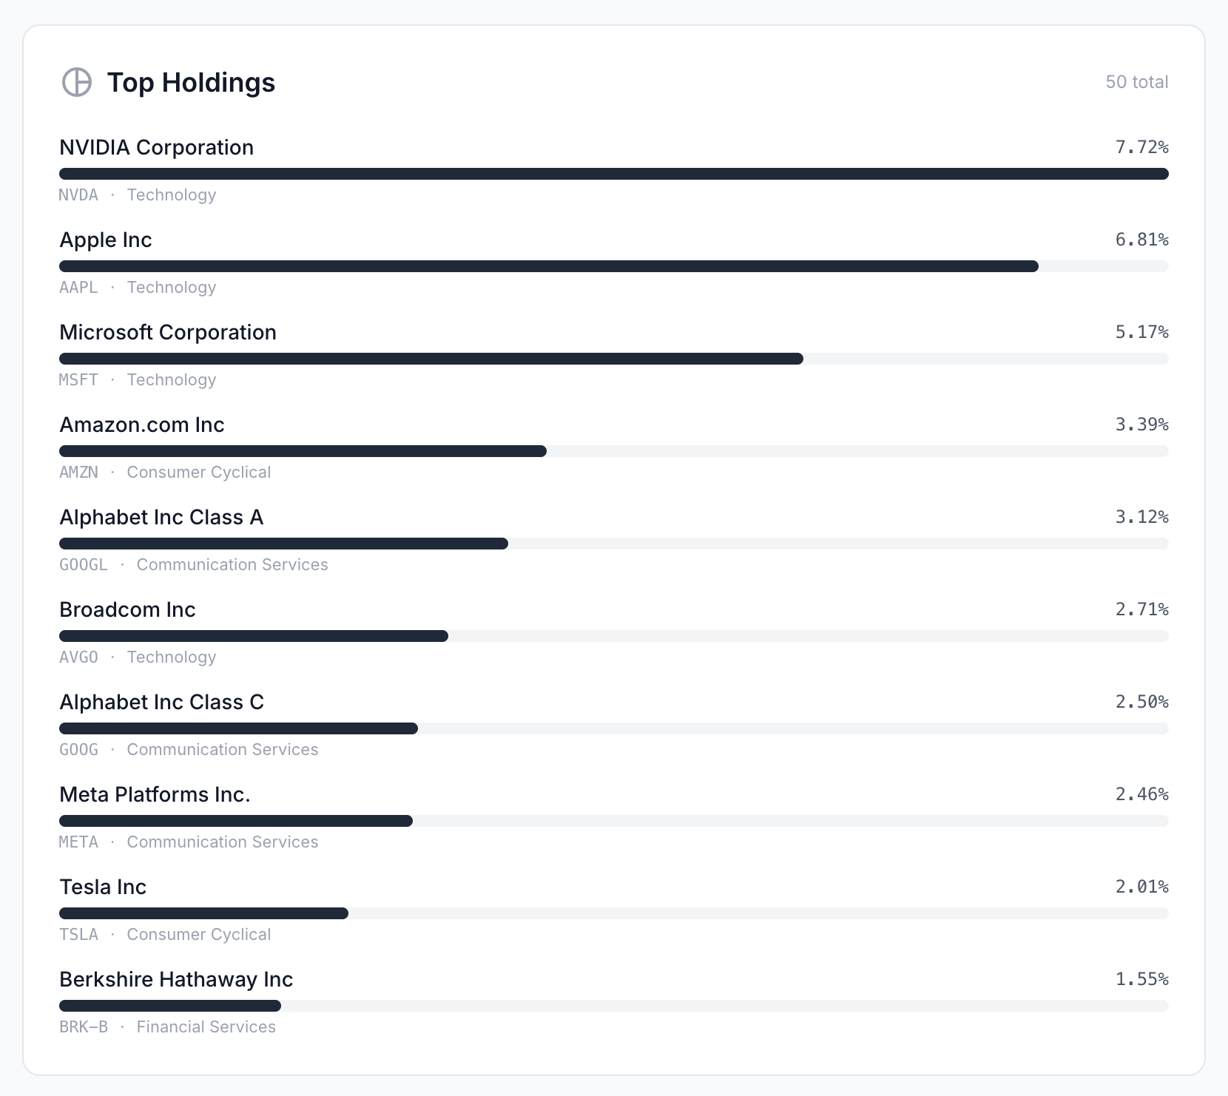The width and height of the screenshot is (1228, 1096).
Task: Click the Broadcom Inc holding name
Action: (127, 609)
